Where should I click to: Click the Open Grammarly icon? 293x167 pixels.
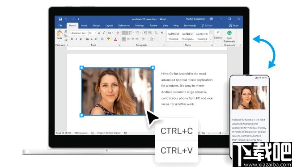click(229, 33)
